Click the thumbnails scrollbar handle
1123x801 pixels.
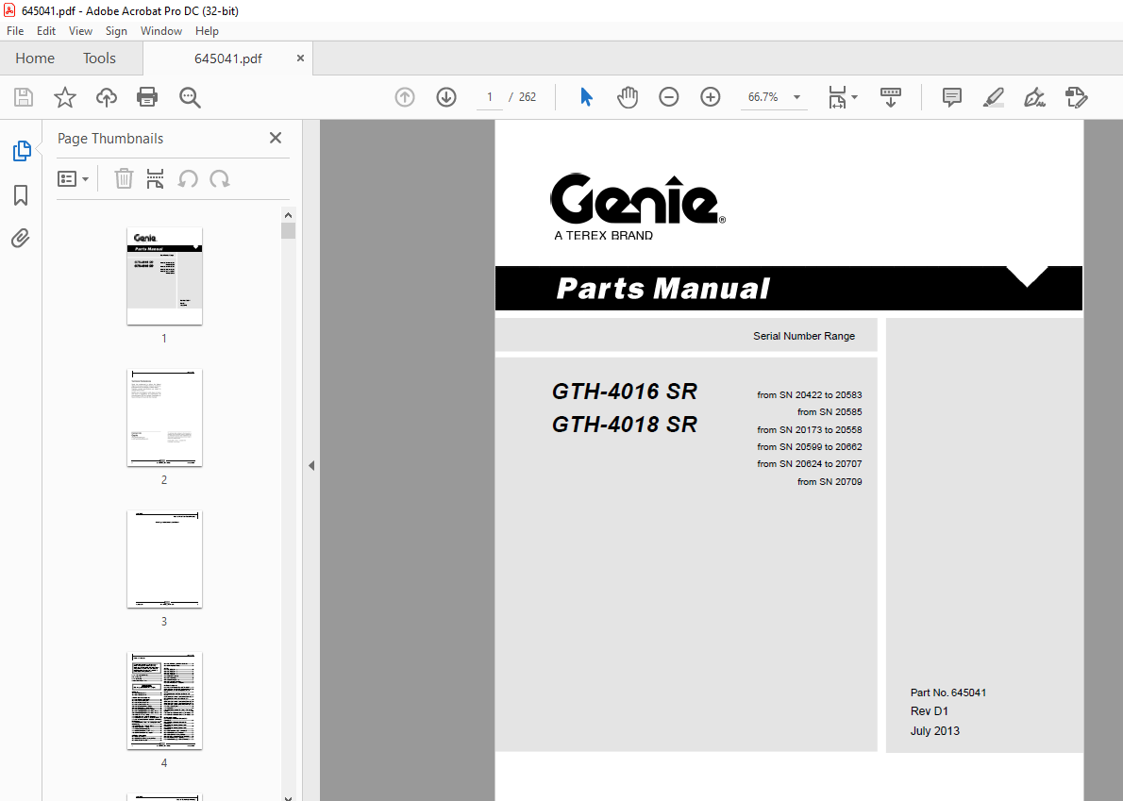pyautogui.click(x=289, y=230)
